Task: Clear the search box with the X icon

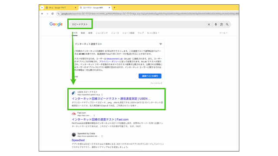Action: 208,25
